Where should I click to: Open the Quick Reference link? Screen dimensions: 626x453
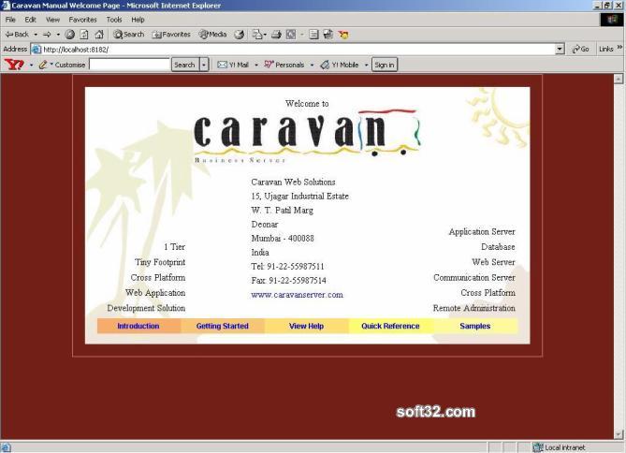tap(390, 326)
